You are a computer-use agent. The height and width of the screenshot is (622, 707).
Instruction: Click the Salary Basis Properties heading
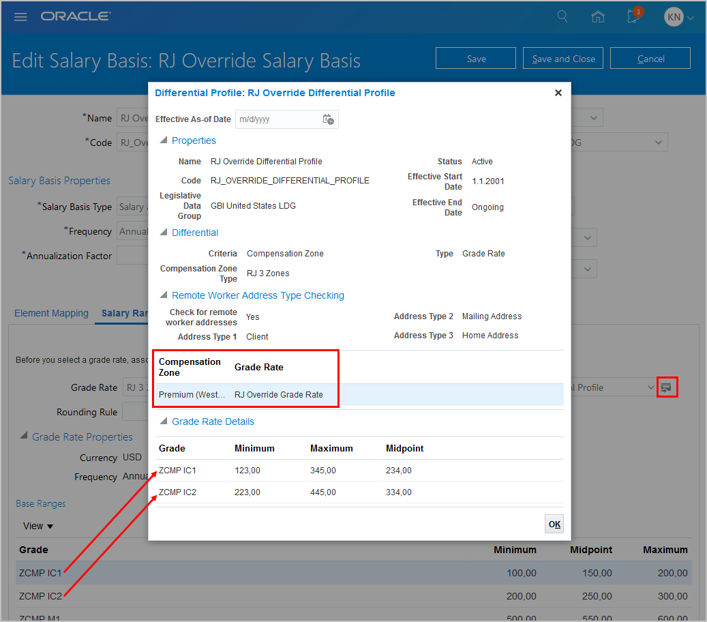click(59, 181)
